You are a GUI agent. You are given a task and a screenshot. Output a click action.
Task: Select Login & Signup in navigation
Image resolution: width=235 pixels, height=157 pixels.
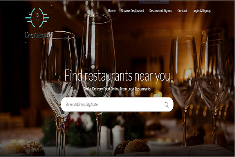click(x=202, y=11)
